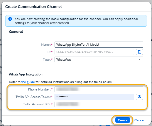The width and height of the screenshot is (152, 126).
Task: Click the 'General' section heading
Action: pyautogui.click(x=16, y=32)
